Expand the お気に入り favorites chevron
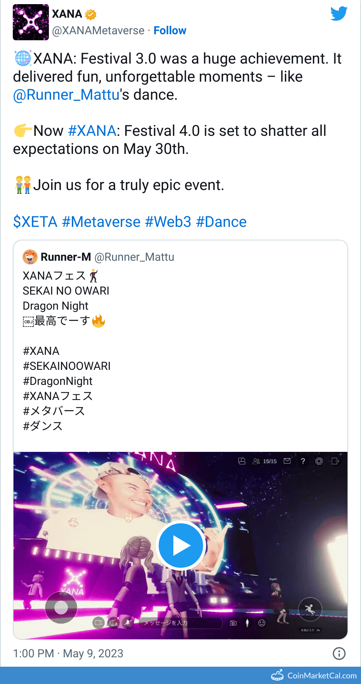Viewport: 361px width, 684px height. point(318,630)
